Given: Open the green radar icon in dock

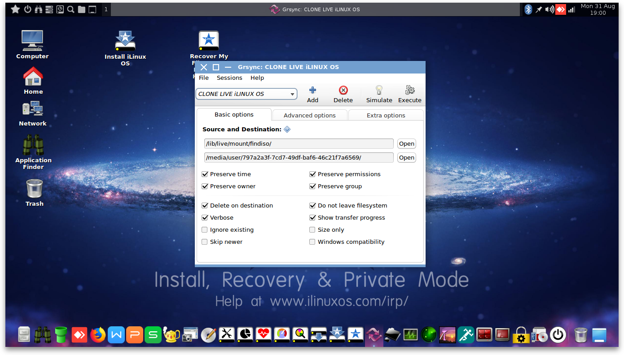Looking at the screenshot, I should pyautogui.click(x=429, y=335).
